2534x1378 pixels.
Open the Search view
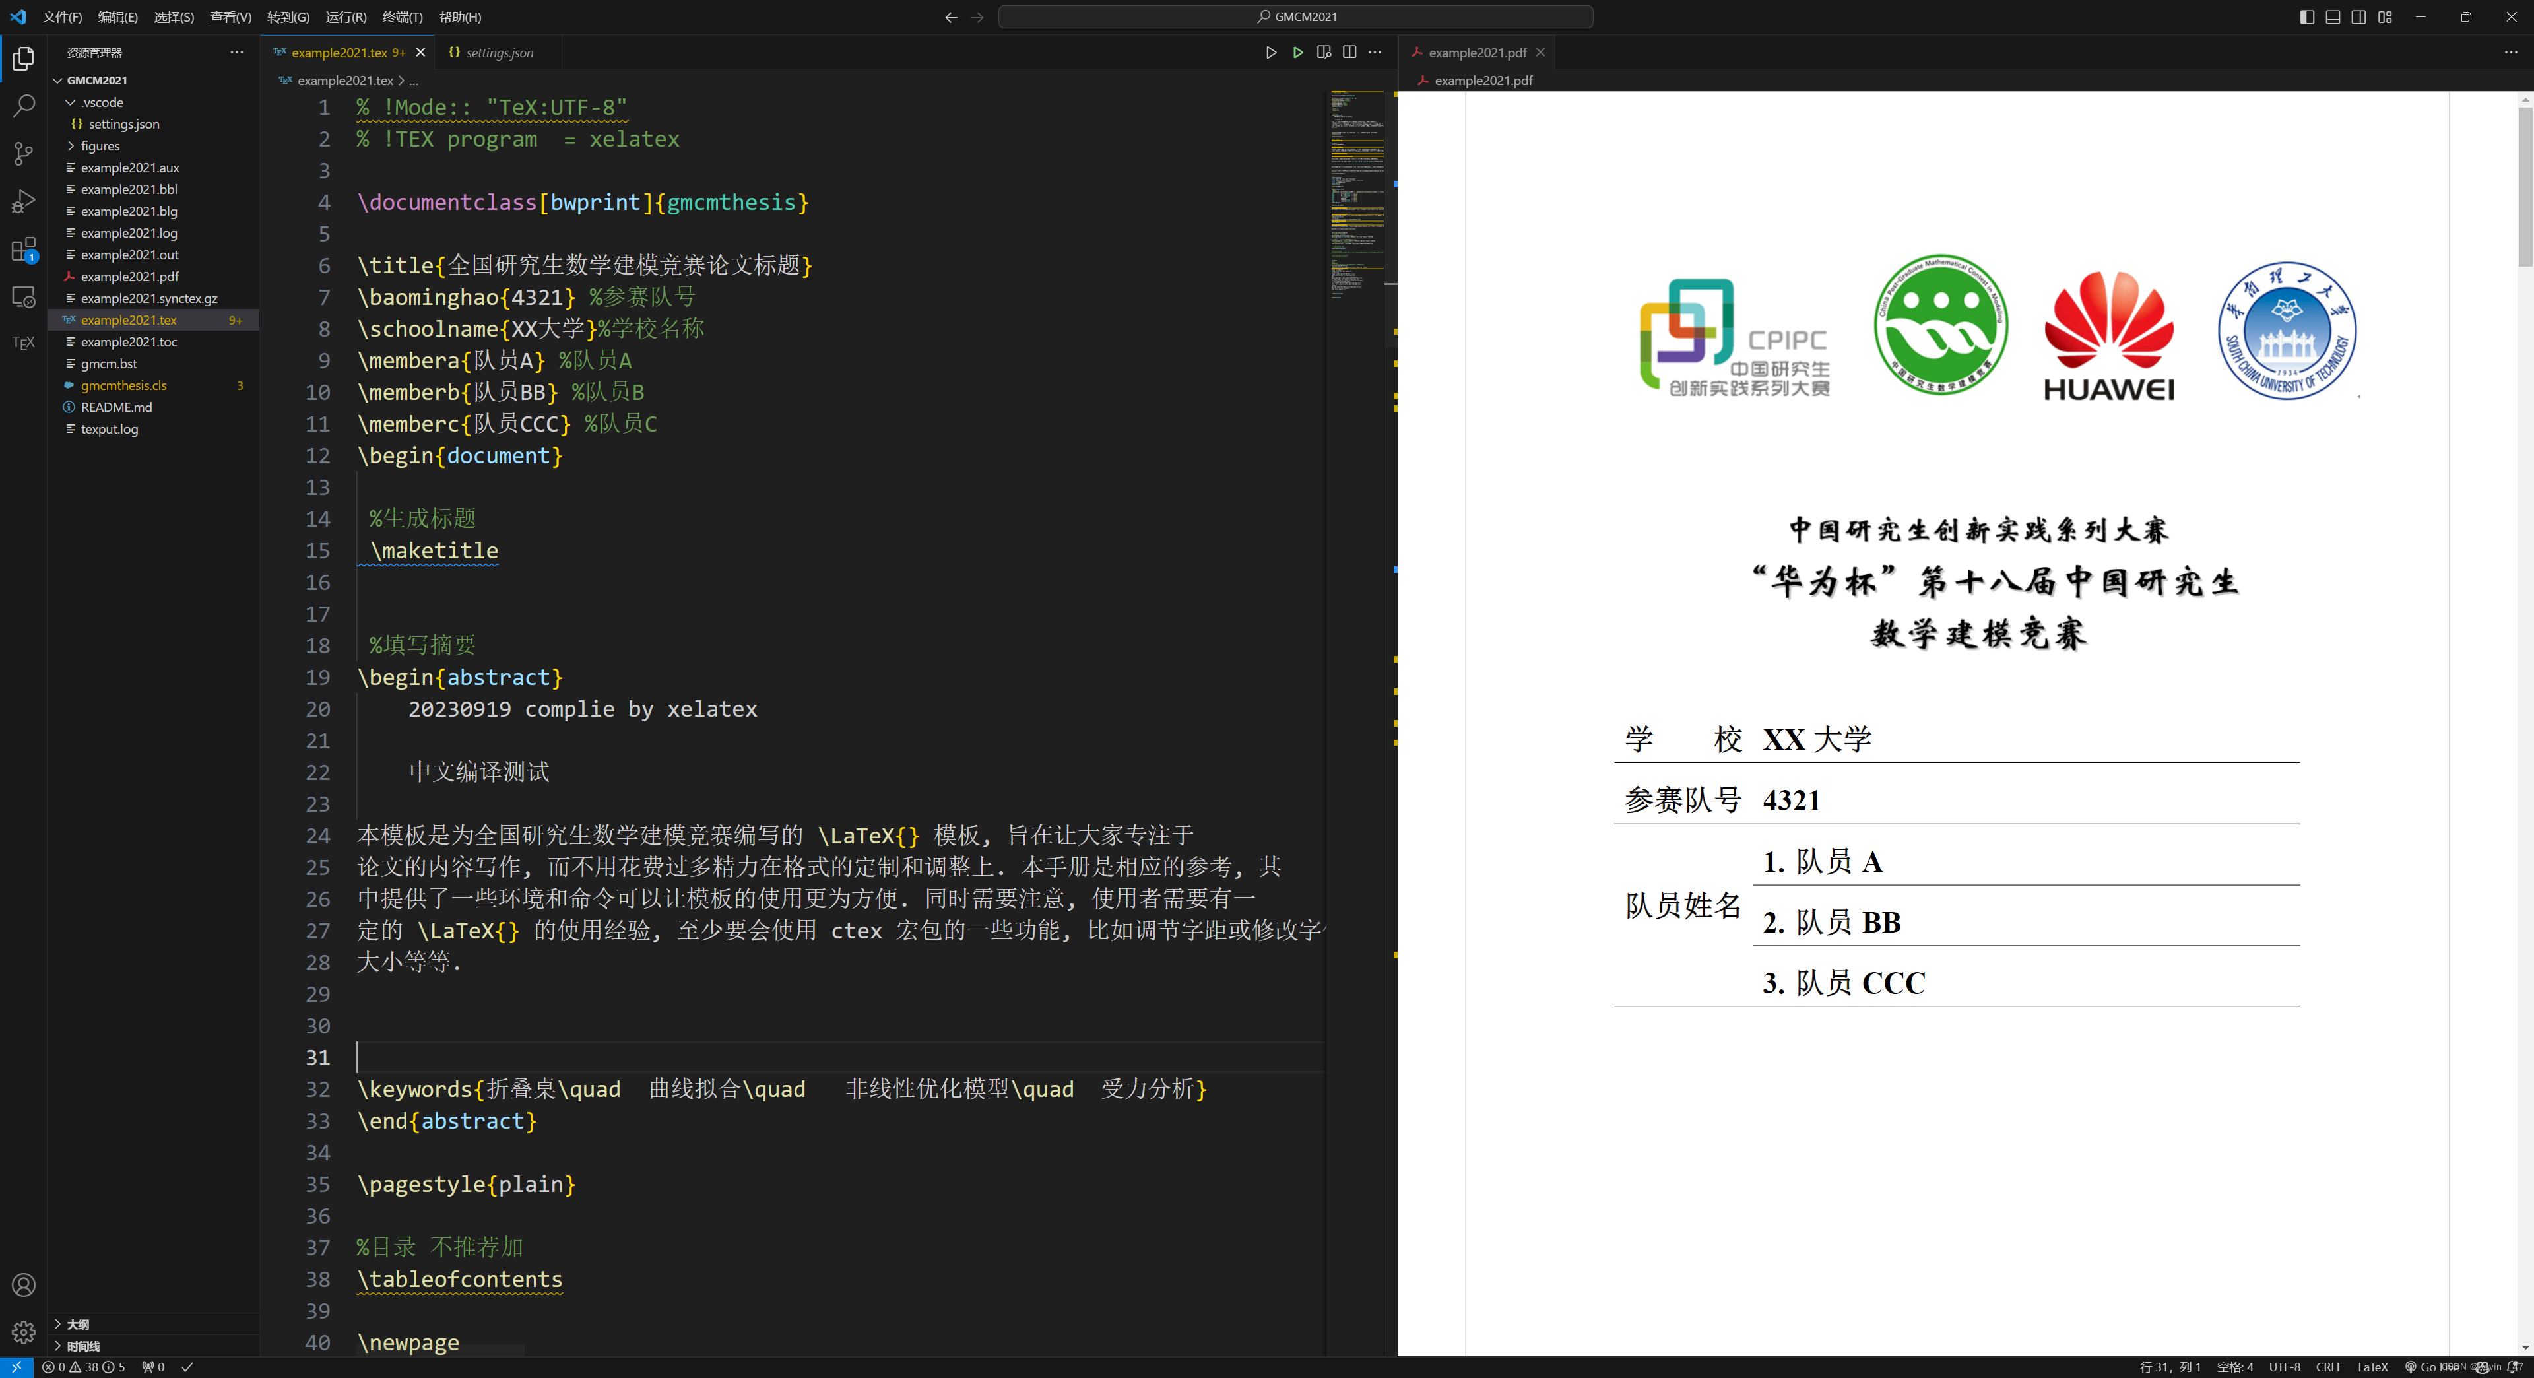22,105
